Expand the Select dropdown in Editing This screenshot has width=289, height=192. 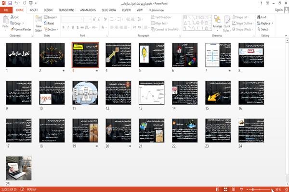tap(263, 29)
